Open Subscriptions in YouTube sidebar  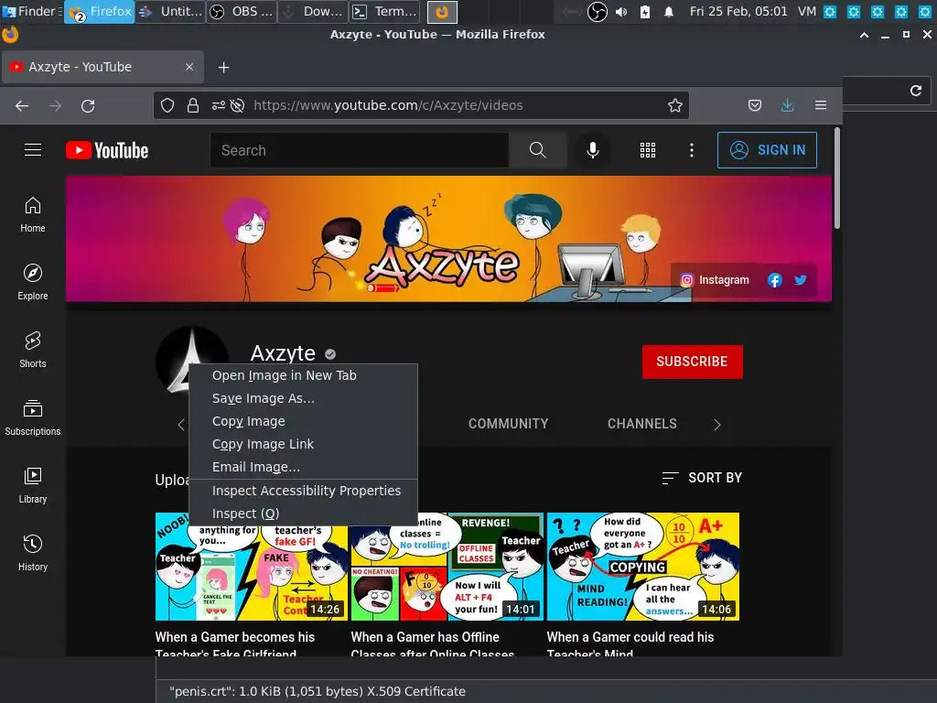click(33, 417)
